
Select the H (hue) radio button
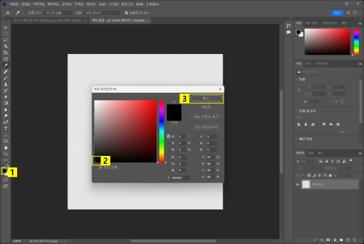coord(169,137)
